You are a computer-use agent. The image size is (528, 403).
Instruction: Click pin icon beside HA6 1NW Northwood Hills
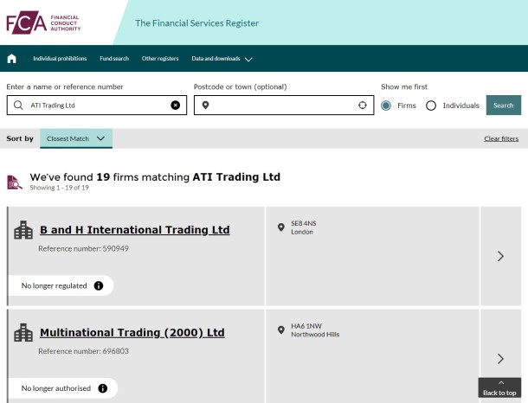(280, 330)
